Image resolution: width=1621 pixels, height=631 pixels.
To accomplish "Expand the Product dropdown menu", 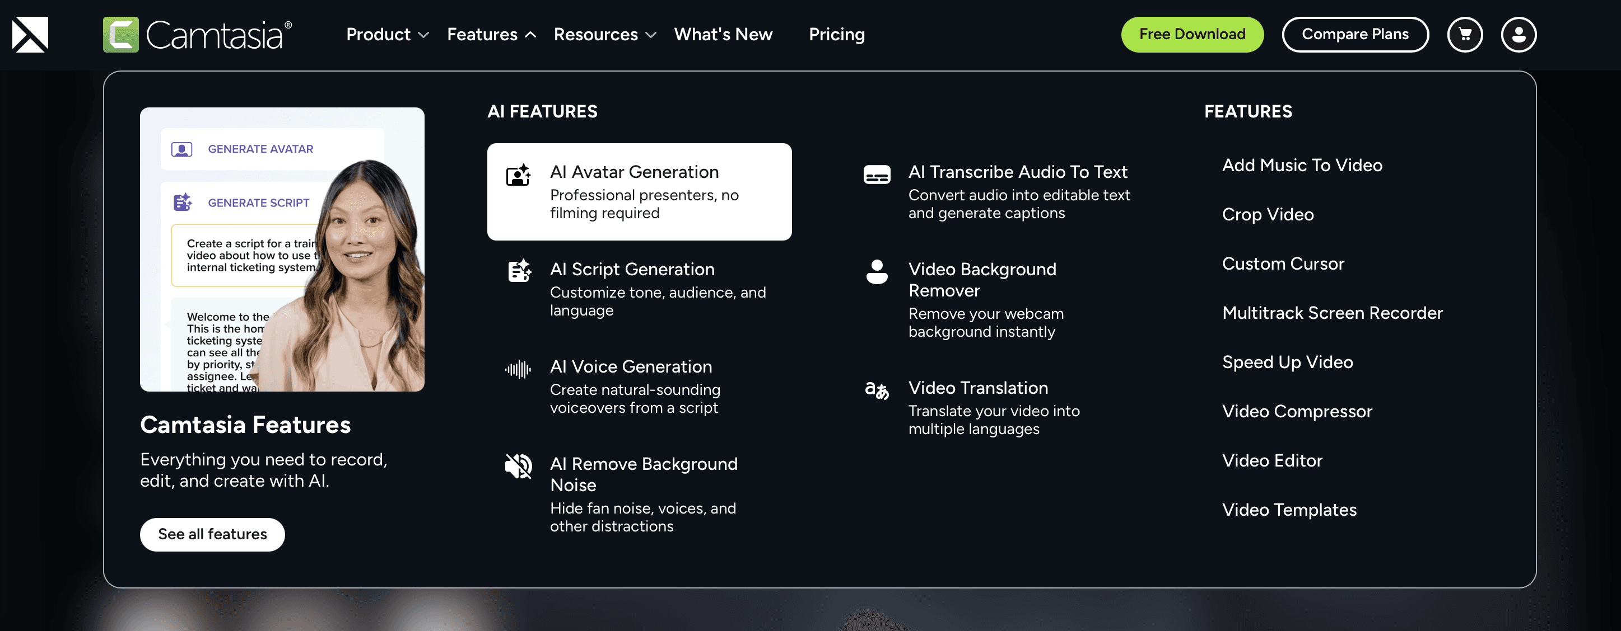I will pyautogui.click(x=387, y=35).
